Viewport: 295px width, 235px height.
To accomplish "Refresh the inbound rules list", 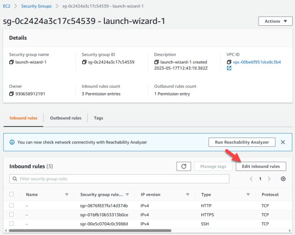I will 184,167.
